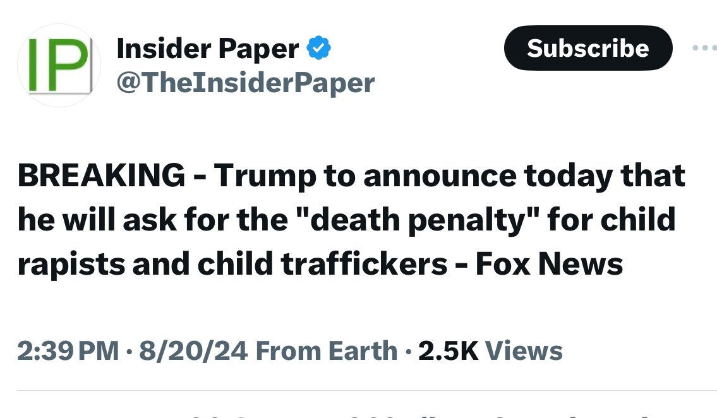Click the bold 2.5K view count

(448, 350)
